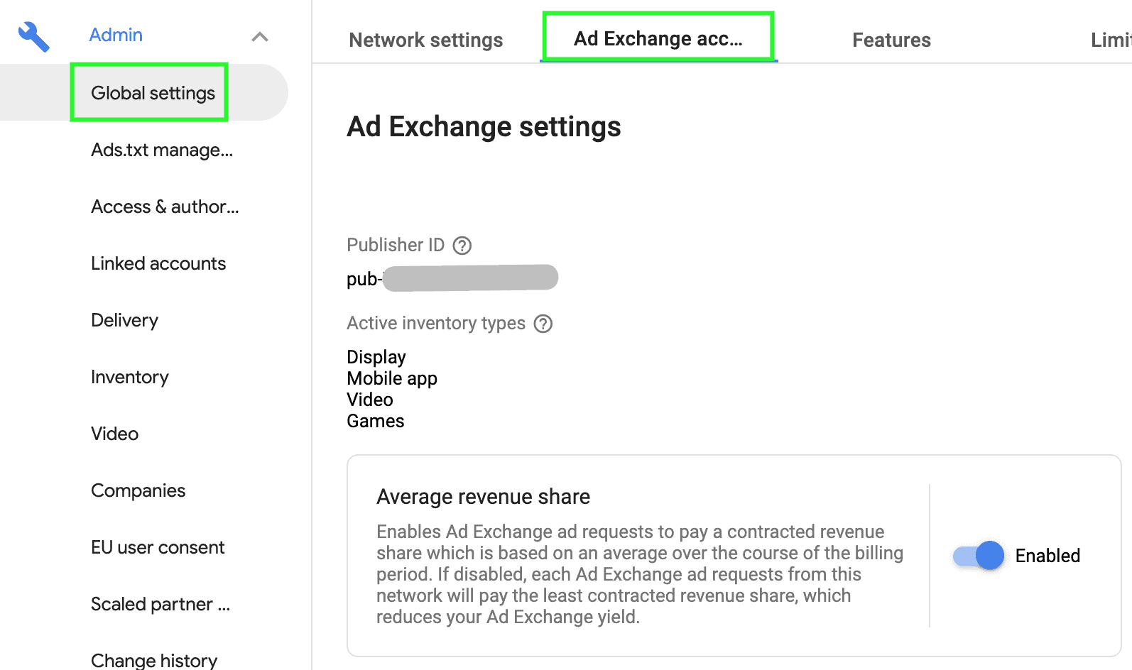Open the Video admin page
The image size is (1132, 670).
point(114,434)
